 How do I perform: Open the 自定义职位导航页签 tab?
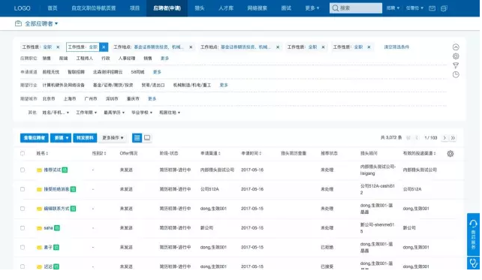coord(94,8)
